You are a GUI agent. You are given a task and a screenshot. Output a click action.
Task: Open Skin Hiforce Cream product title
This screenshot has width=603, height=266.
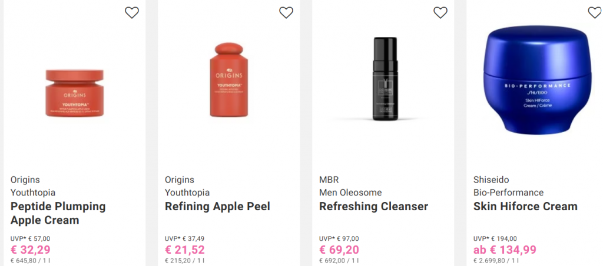coord(525,207)
